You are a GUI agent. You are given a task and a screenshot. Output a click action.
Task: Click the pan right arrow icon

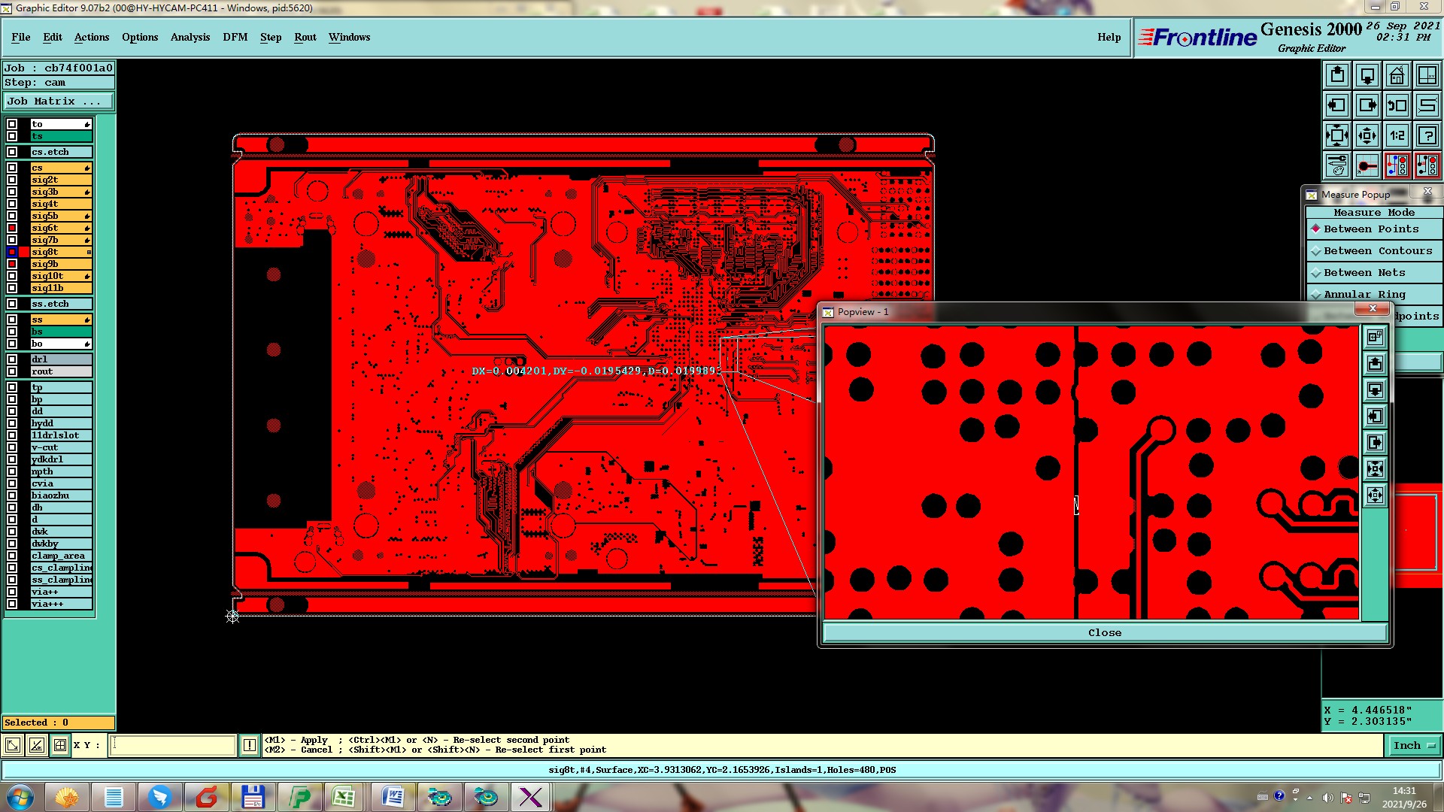[1367, 105]
